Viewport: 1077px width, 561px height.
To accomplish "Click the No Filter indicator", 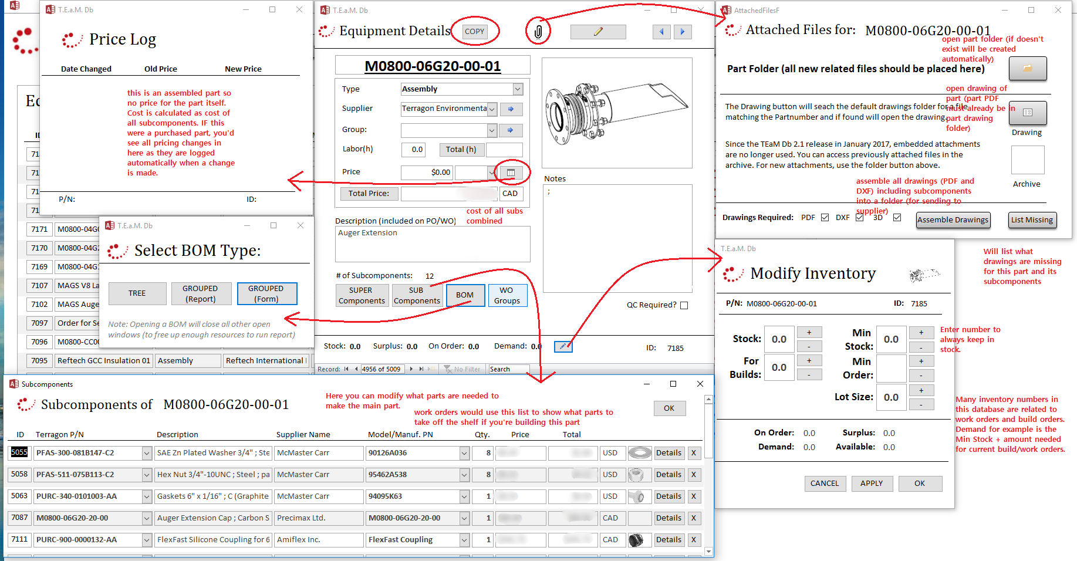I will pos(462,369).
